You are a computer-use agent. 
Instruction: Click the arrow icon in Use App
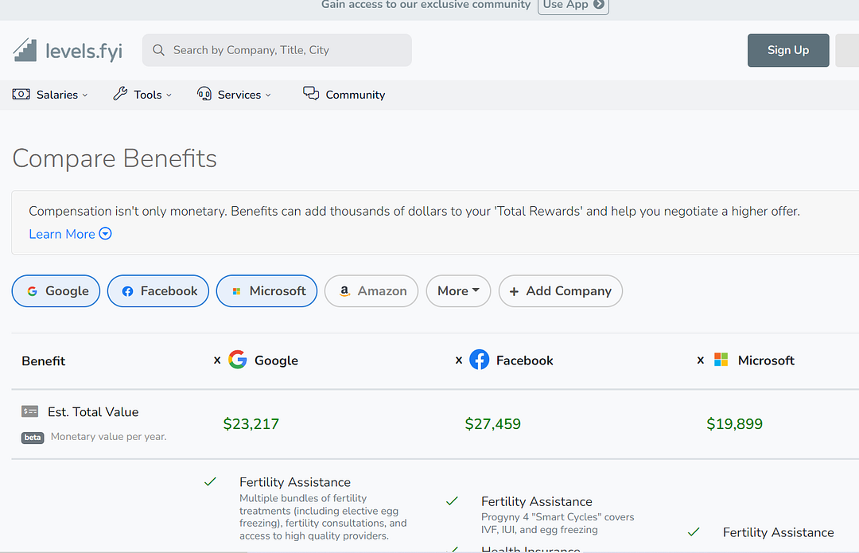(599, 5)
